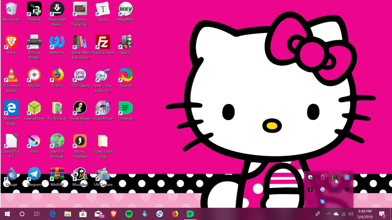Open the Windows Start menu
Viewport: 392px width, 220px height.
[x=7, y=214]
